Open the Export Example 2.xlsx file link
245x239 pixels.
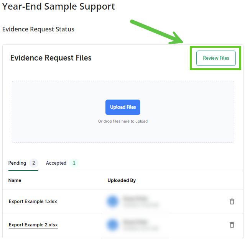(33, 225)
